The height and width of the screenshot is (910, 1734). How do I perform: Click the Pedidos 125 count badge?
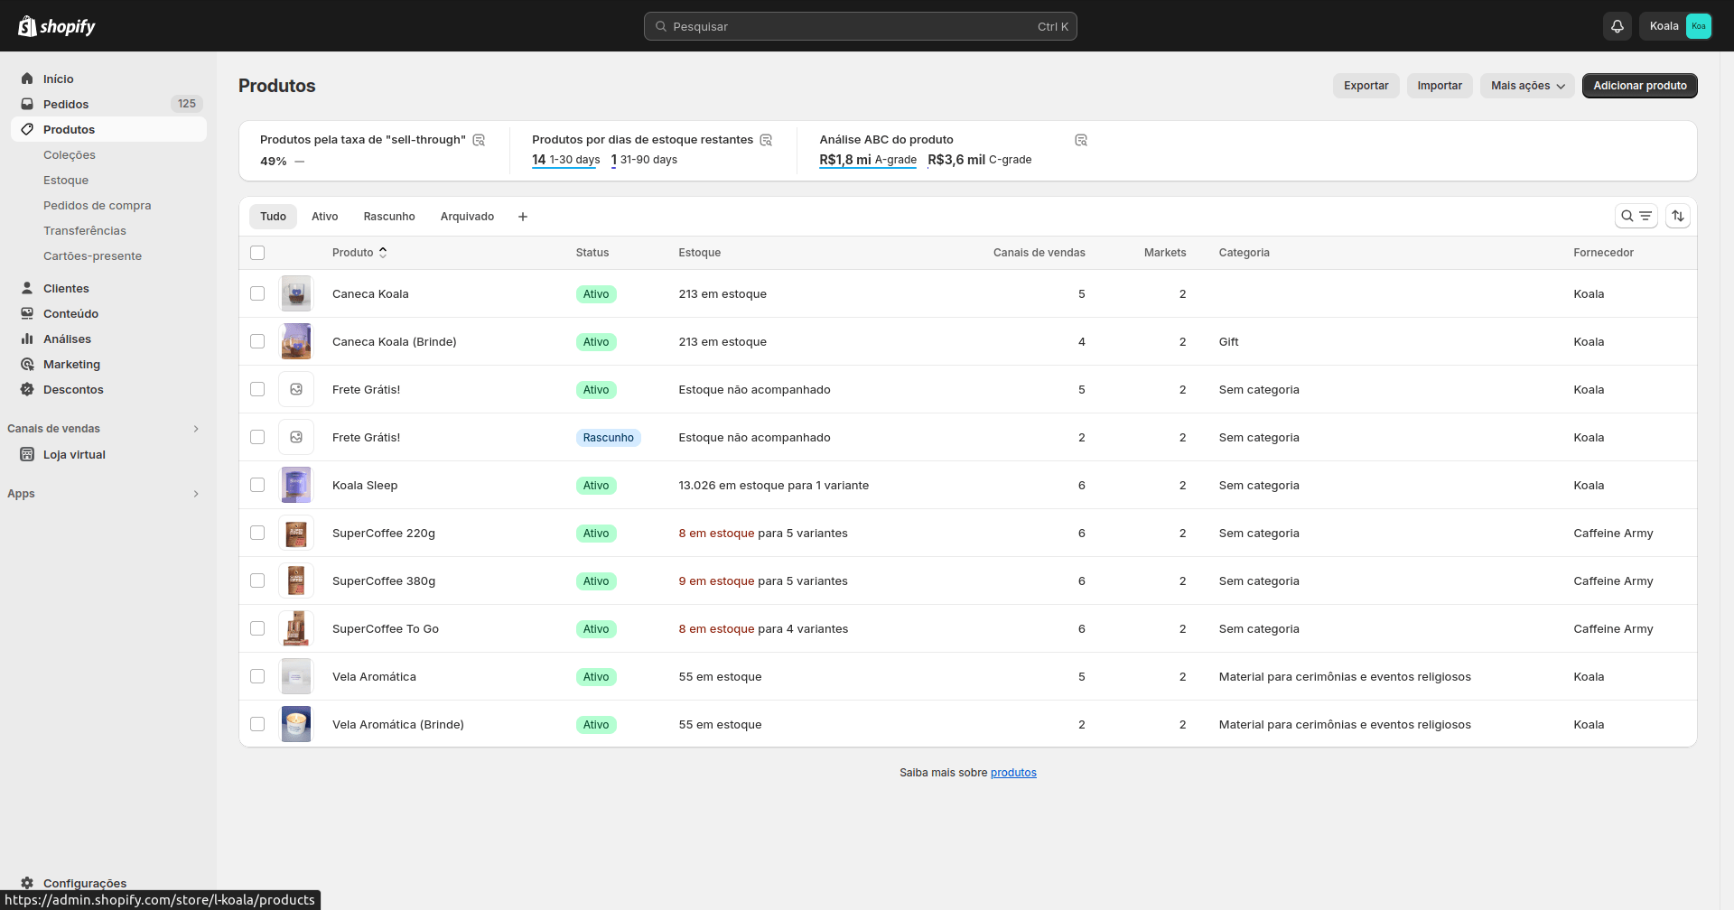(187, 104)
